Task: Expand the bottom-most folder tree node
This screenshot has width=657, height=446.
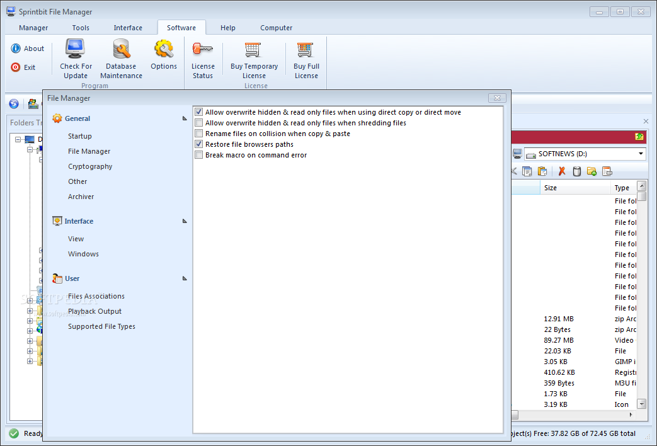Action: pos(30,362)
